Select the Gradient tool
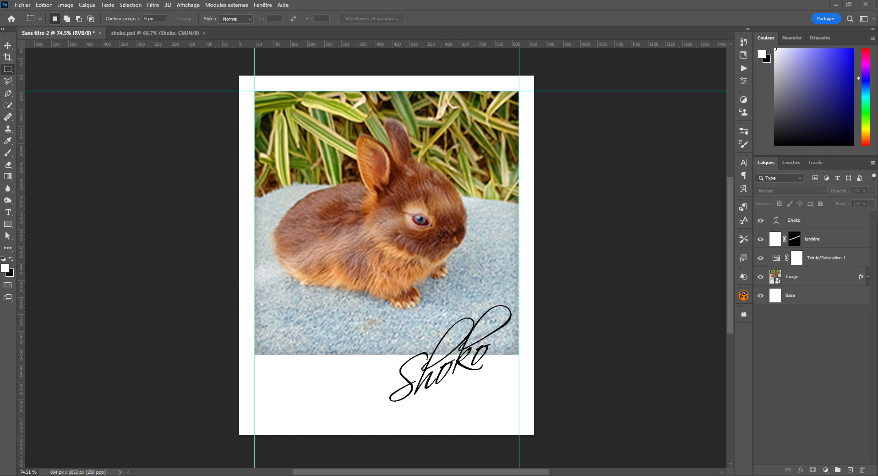878x476 pixels. tap(8, 176)
